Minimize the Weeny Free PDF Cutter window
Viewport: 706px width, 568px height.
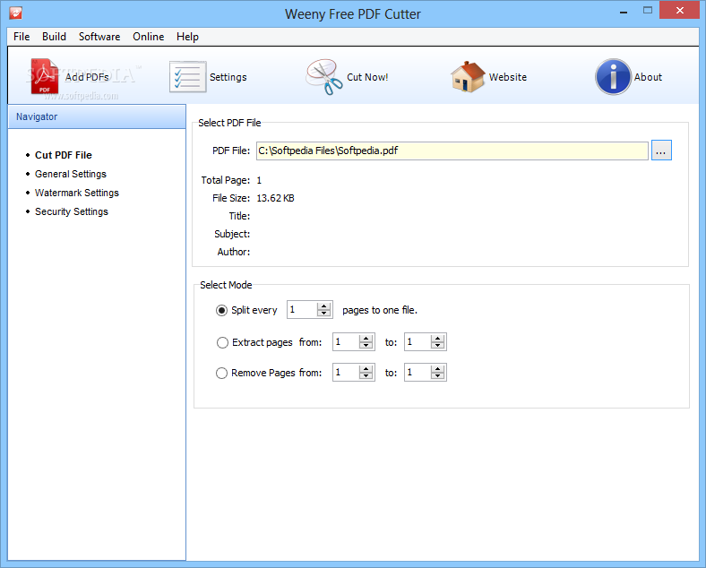click(x=624, y=11)
